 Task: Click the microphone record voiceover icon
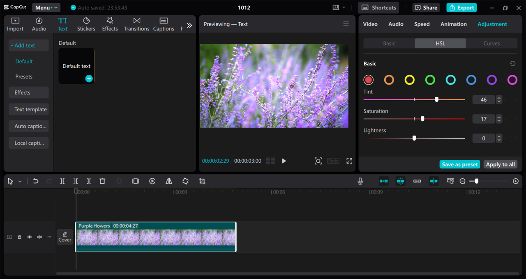pos(360,181)
